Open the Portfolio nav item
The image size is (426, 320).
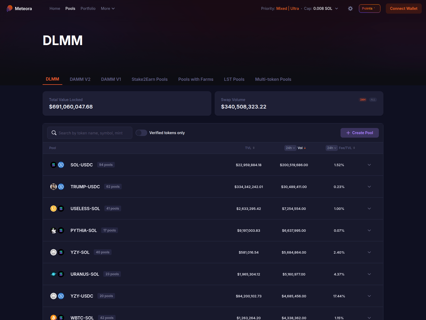coord(88,9)
